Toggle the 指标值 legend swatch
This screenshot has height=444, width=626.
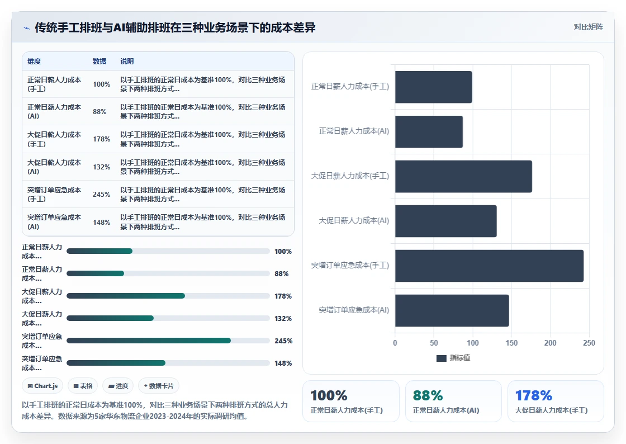[441, 358]
